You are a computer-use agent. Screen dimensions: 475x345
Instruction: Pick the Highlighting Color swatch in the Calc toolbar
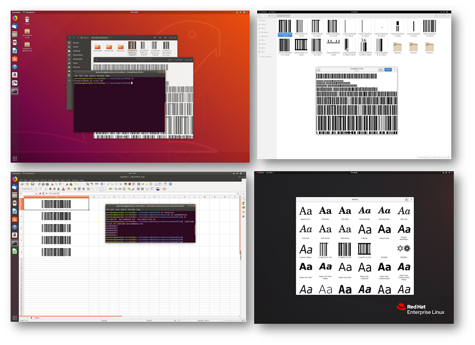tap(68, 189)
